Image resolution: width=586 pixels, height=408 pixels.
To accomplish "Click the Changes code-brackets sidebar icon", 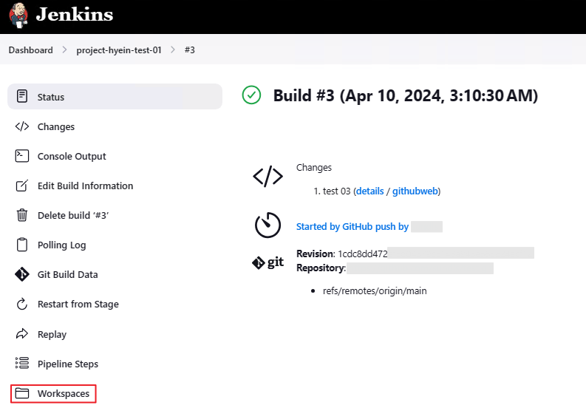I will tap(22, 126).
